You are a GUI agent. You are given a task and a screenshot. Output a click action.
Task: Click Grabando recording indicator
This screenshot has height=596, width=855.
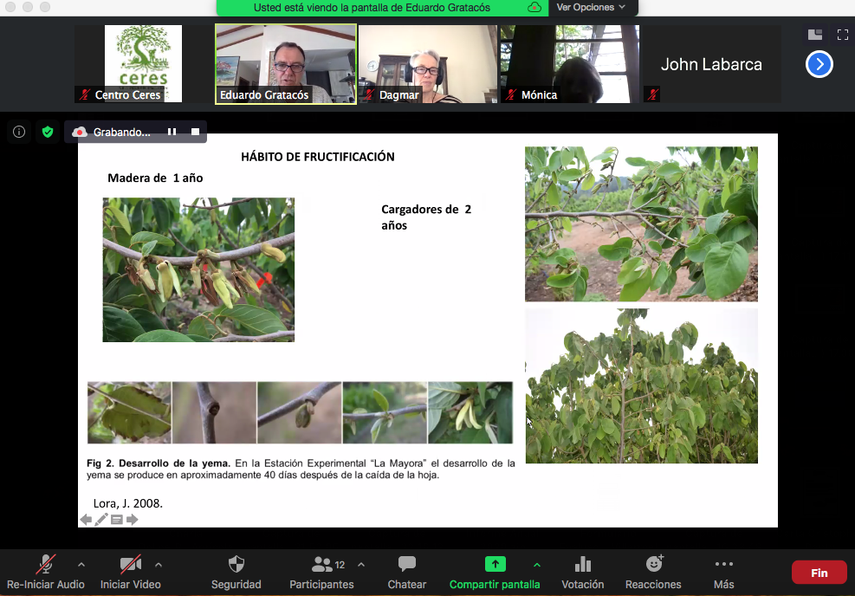(112, 132)
